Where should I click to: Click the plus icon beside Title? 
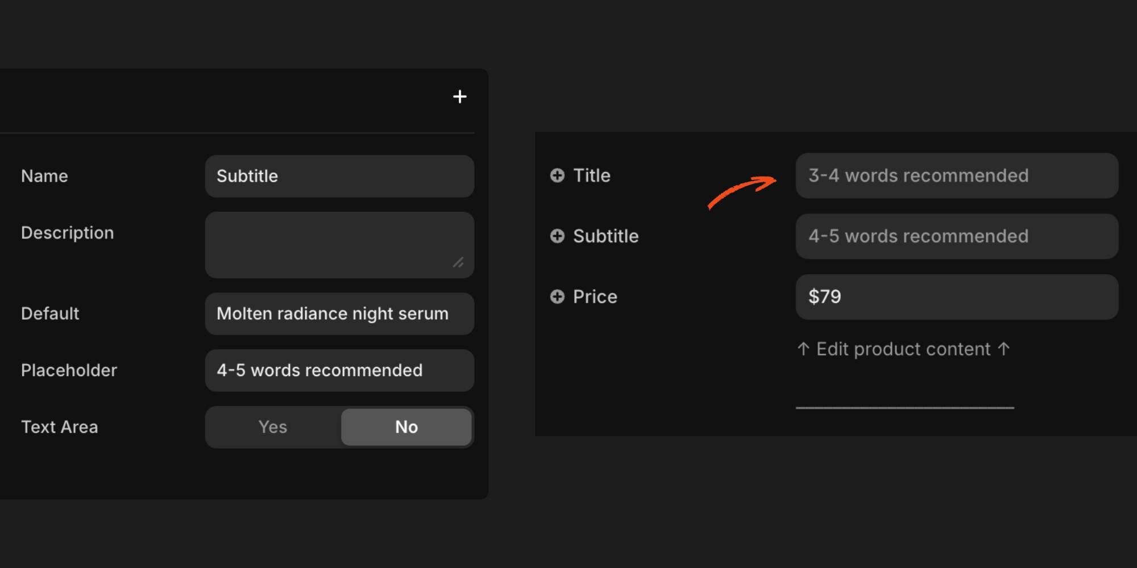[x=557, y=176]
